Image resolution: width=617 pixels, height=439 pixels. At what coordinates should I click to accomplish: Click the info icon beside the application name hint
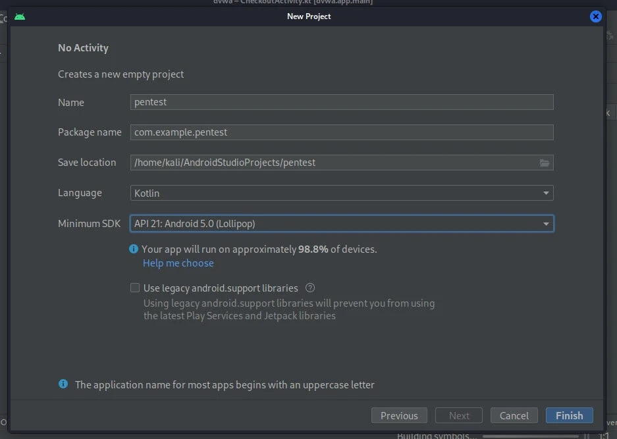[63, 384]
